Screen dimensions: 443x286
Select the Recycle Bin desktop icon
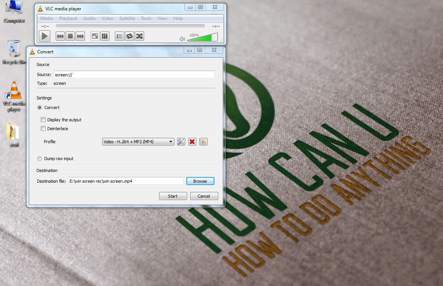14,52
